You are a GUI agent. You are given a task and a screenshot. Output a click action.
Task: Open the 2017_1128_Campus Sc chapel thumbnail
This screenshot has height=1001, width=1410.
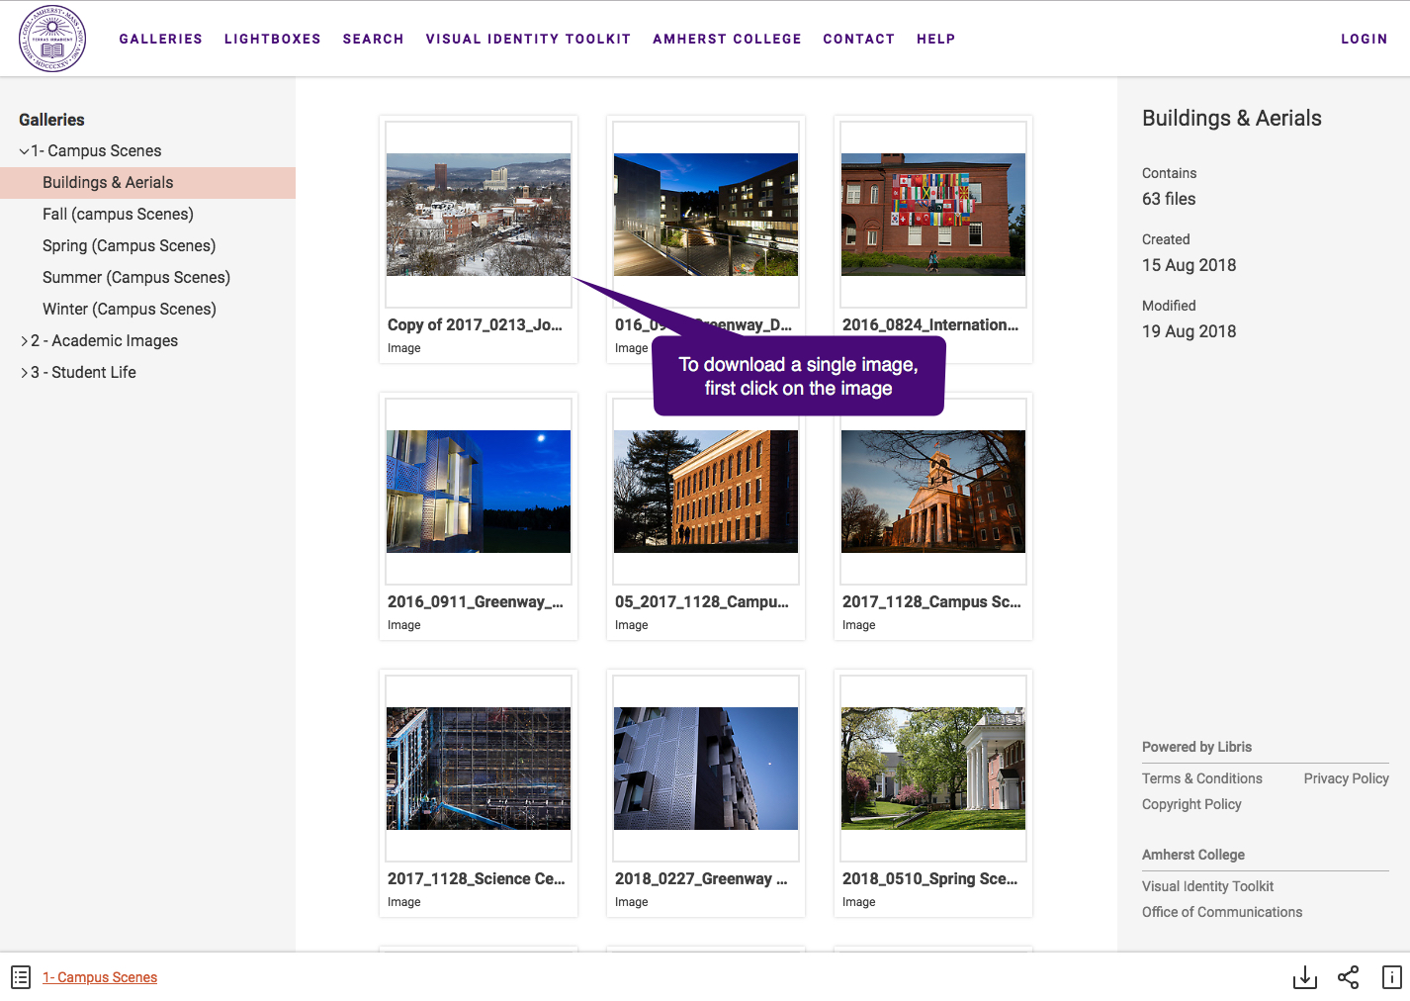coord(933,492)
